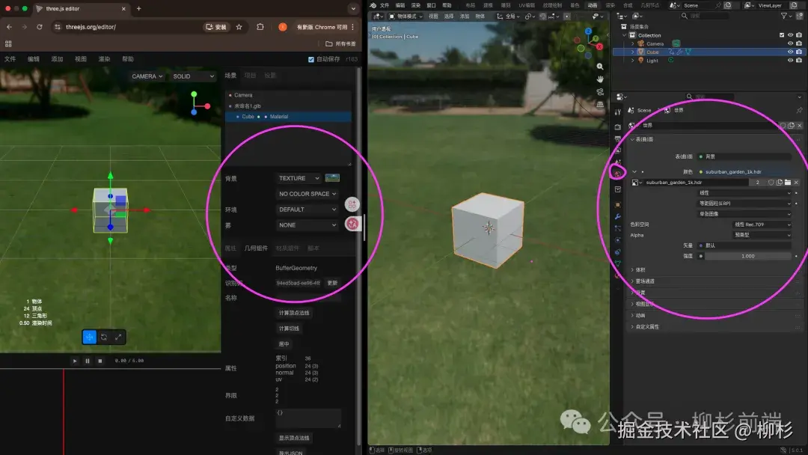The height and width of the screenshot is (455, 808).
Task: Toggle the 自动保存 autosave checkbox
Action: click(x=310, y=59)
